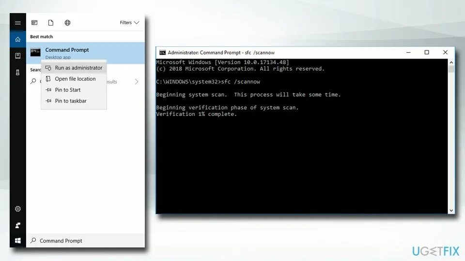Open the hamburger menu in the search panel
This screenshot has width=465, height=261.
pyautogui.click(x=18, y=23)
